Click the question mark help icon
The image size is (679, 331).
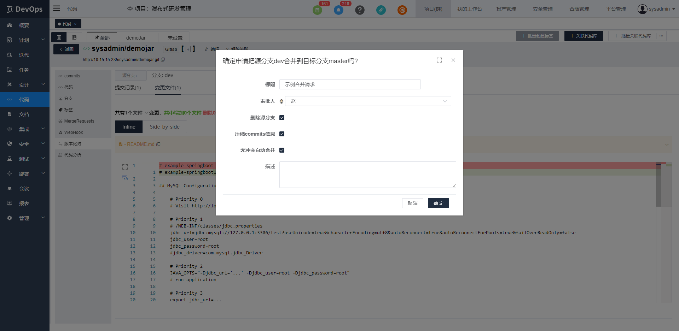(x=360, y=10)
